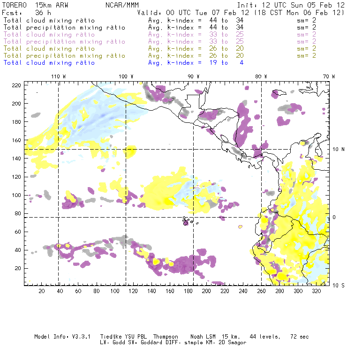Click '140' on the vertical axis
Viewport: 347px width, 347px height.
pyautogui.click(x=16, y=158)
